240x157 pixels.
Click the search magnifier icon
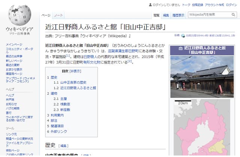tap(233, 15)
